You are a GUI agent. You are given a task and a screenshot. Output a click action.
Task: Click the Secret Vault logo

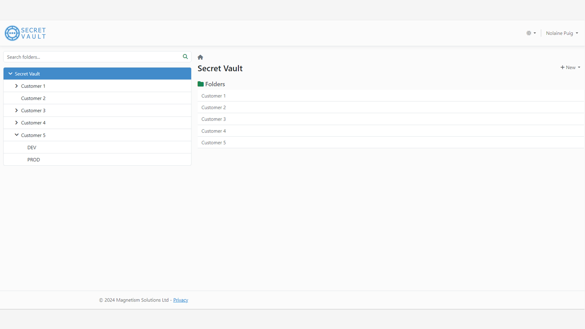point(25,33)
